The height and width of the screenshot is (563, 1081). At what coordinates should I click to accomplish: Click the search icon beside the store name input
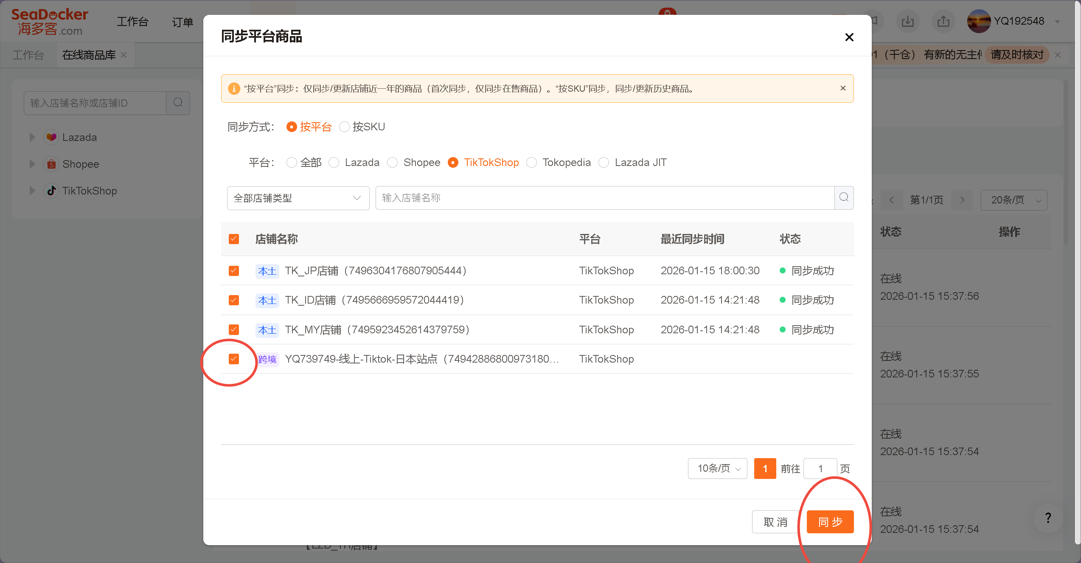[844, 197]
